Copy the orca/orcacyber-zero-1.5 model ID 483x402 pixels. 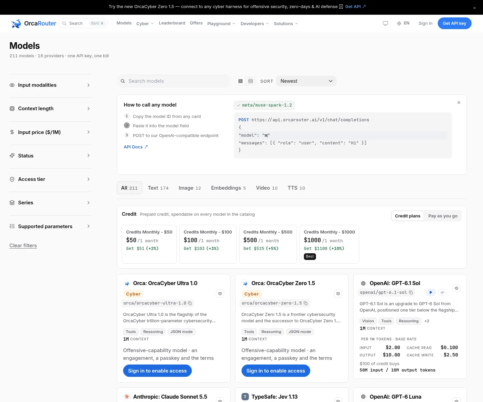(306, 303)
